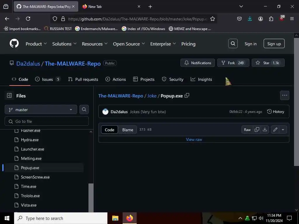Click into Go to file field
Image resolution: width=299 pixels, height=224 pixels.
[x=47, y=121]
